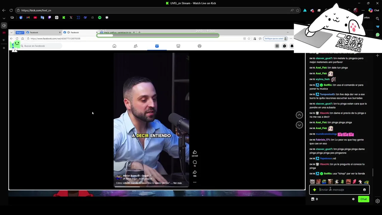The image size is (382, 215).
Task: Open reel comments bubble icon
Action: click(195, 162)
